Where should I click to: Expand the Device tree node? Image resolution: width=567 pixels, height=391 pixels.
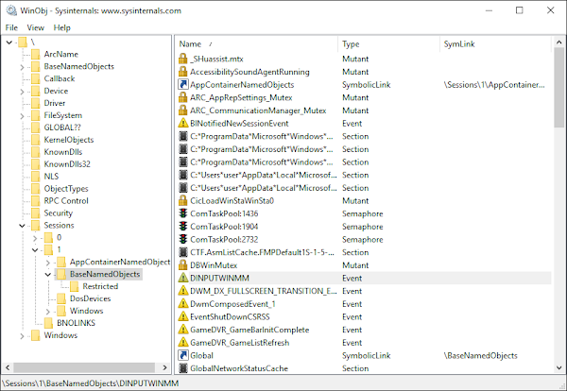[23, 92]
